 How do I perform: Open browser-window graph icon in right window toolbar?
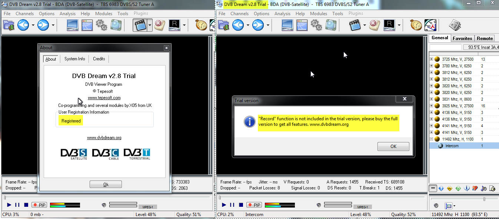(302, 25)
